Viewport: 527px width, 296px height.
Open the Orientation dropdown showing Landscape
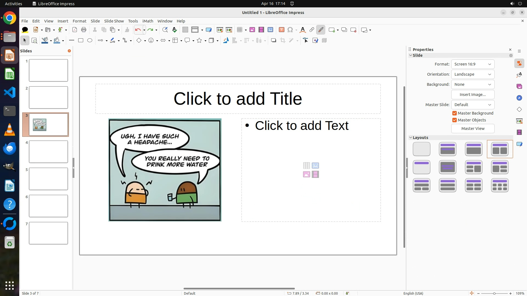coord(473,74)
